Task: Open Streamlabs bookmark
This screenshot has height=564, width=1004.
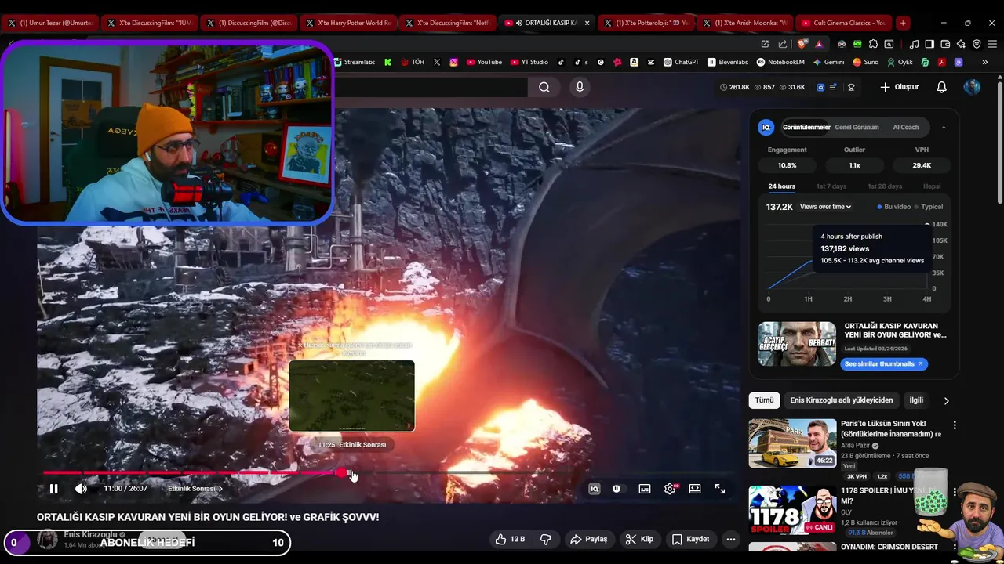Action: (354, 62)
